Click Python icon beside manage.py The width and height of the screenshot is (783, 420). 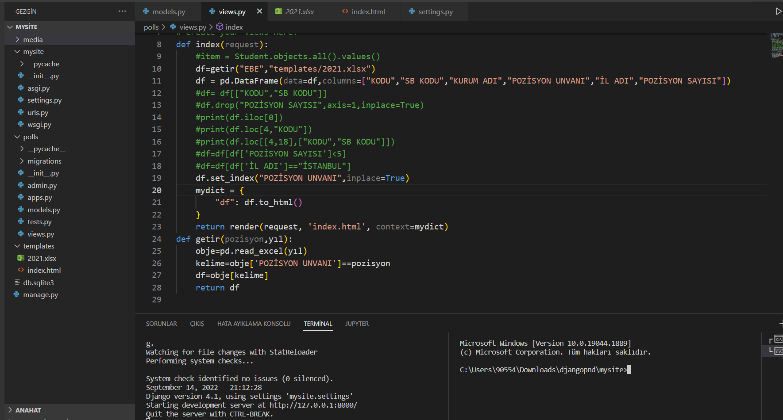point(16,294)
